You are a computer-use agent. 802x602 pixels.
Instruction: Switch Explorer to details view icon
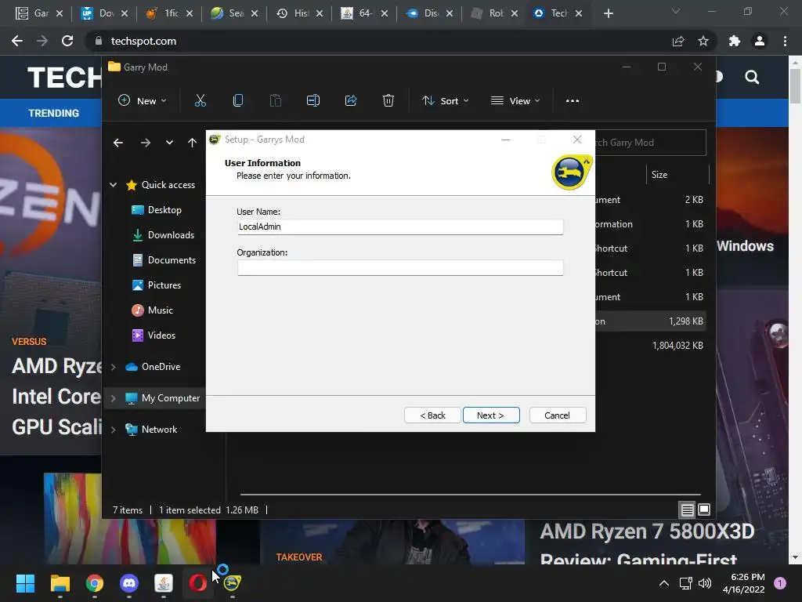687,510
